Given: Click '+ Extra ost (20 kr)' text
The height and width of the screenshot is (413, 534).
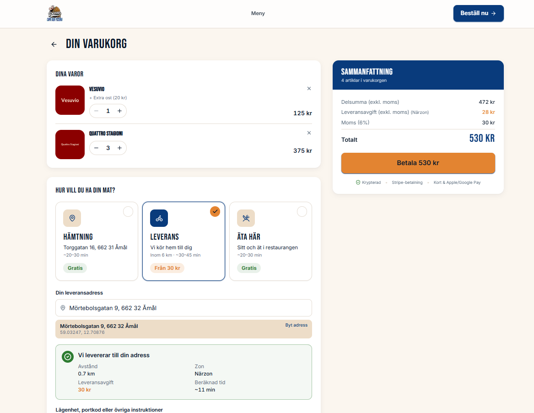Looking at the screenshot, I should [x=108, y=98].
